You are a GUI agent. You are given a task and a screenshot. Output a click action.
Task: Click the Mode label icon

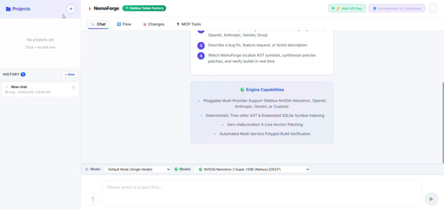(87, 169)
